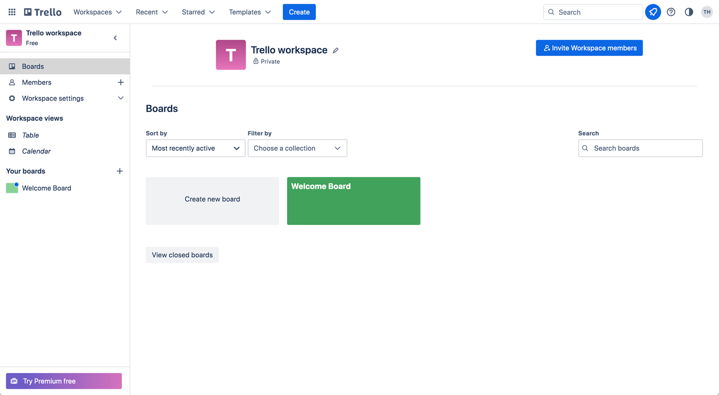Click the Trello logo home link
Image resolution: width=719 pixels, height=395 pixels.
[x=43, y=12]
